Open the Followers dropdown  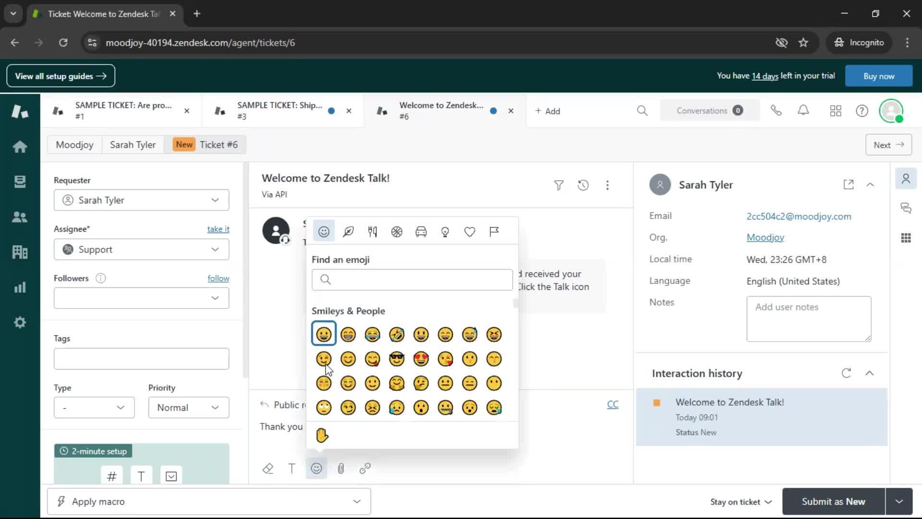click(x=141, y=298)
